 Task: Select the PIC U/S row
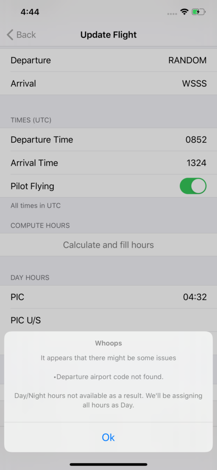108,320
